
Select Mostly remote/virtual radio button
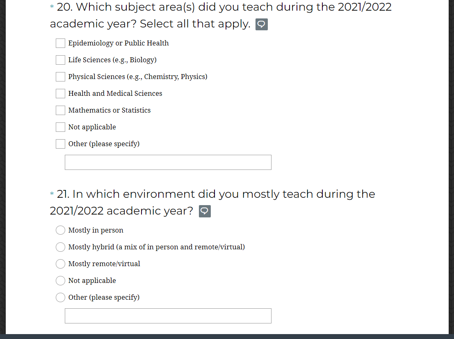point(61,264)
